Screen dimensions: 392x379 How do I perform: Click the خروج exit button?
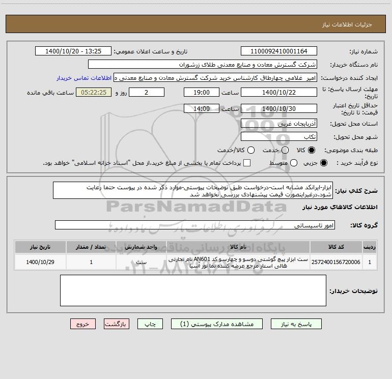click(x=83, y=324)
